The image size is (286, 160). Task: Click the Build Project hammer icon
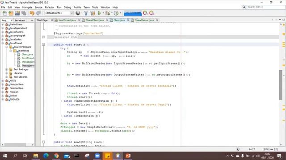tap(86, 13)
